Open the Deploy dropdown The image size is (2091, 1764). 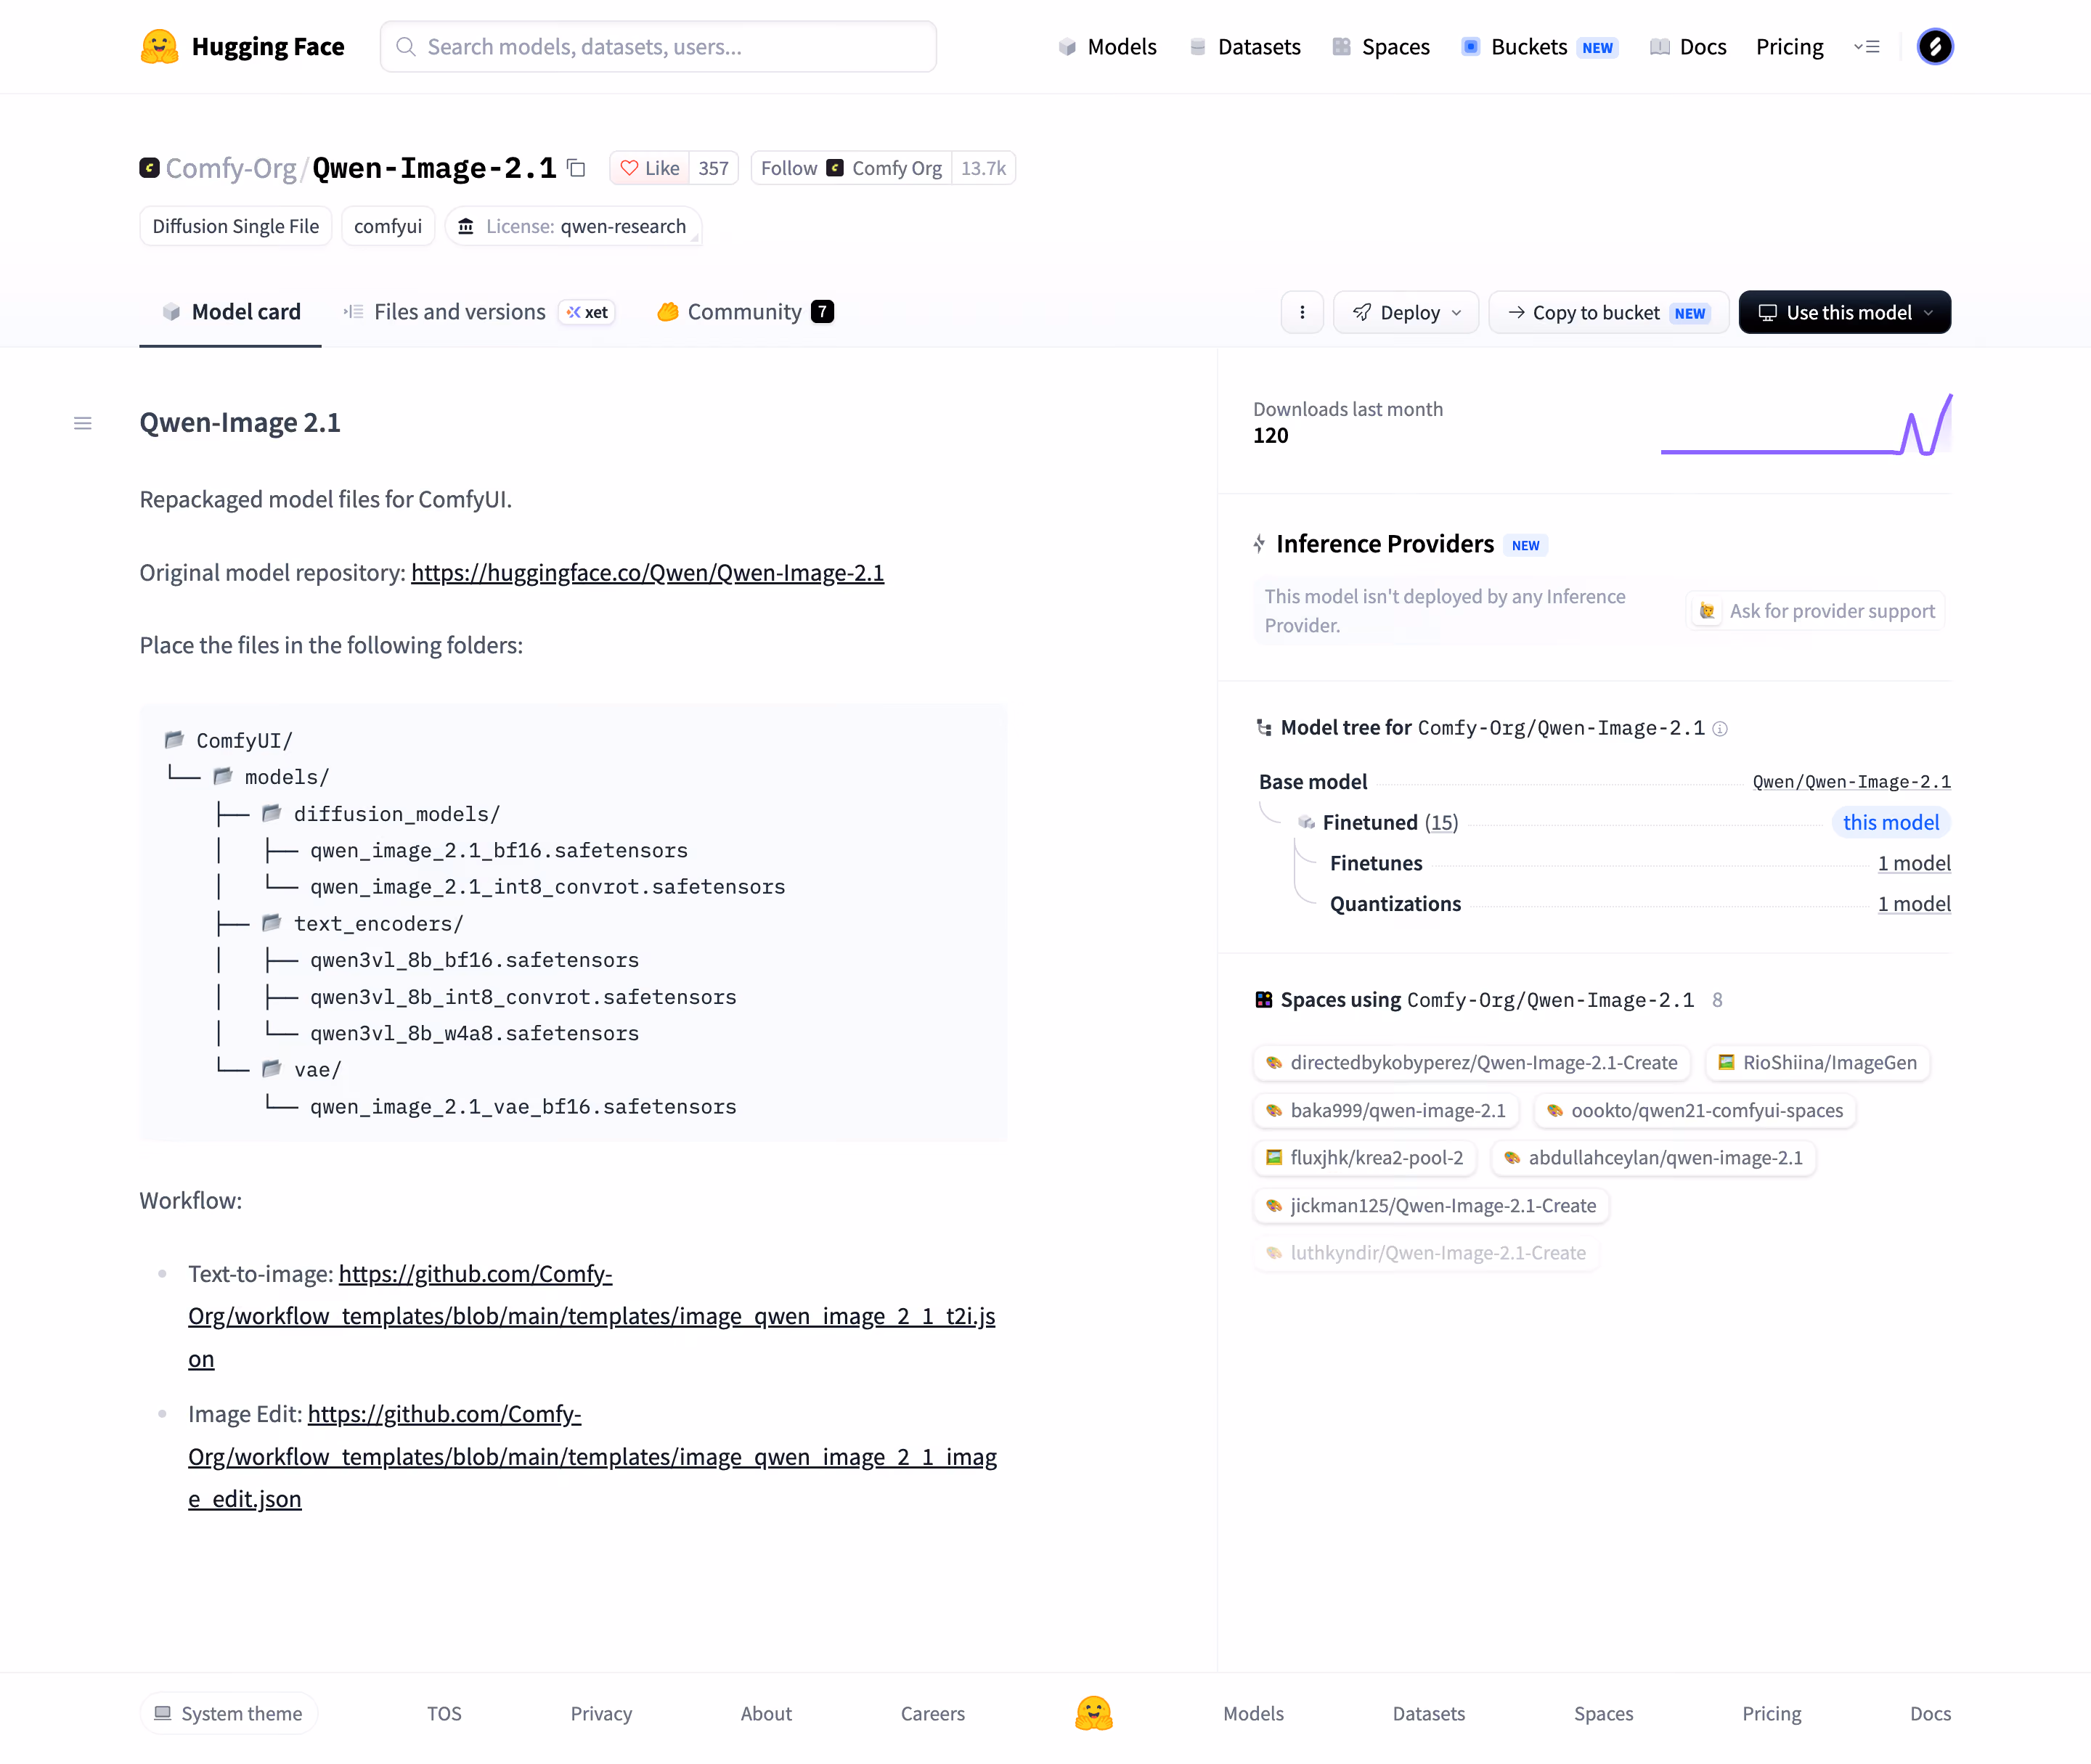pyautogui.click(x=1406, y=312)
